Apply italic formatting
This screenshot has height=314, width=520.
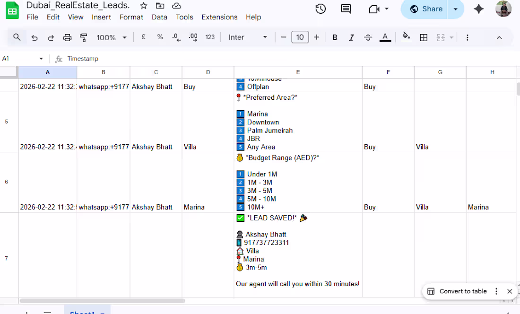point(351,37)
